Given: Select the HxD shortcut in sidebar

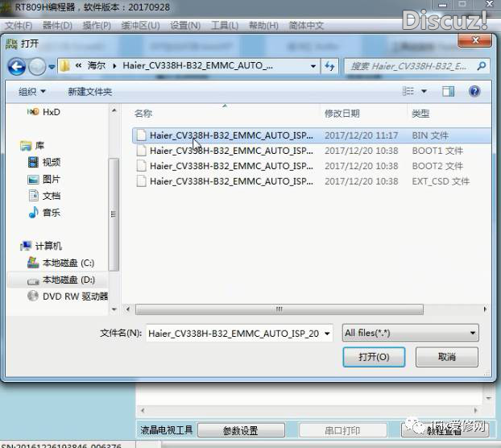Looking at the screenshot, I should pyautogui.click(x=51, y=112).
